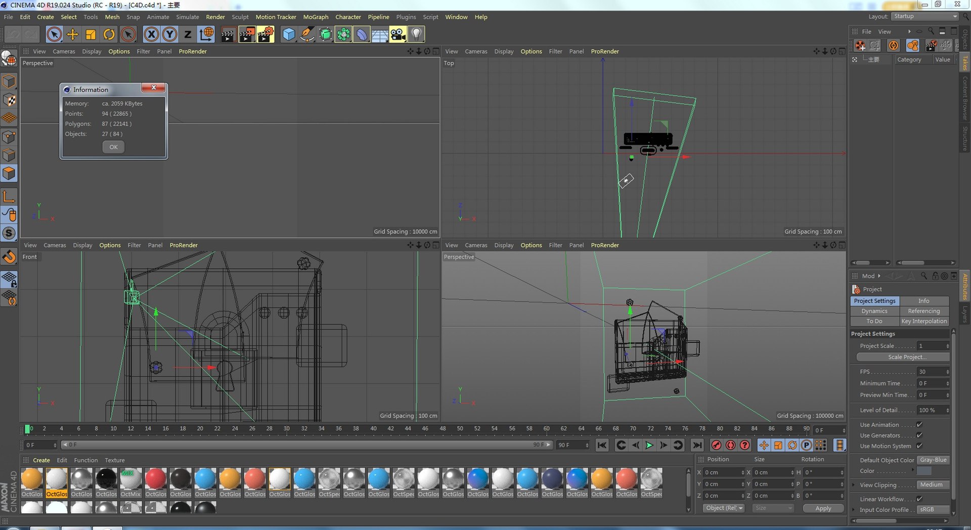This screenshot has width=971, height=530.
Task: Uncheck Use Generators checkbox
Action: (x=919, y=435)
